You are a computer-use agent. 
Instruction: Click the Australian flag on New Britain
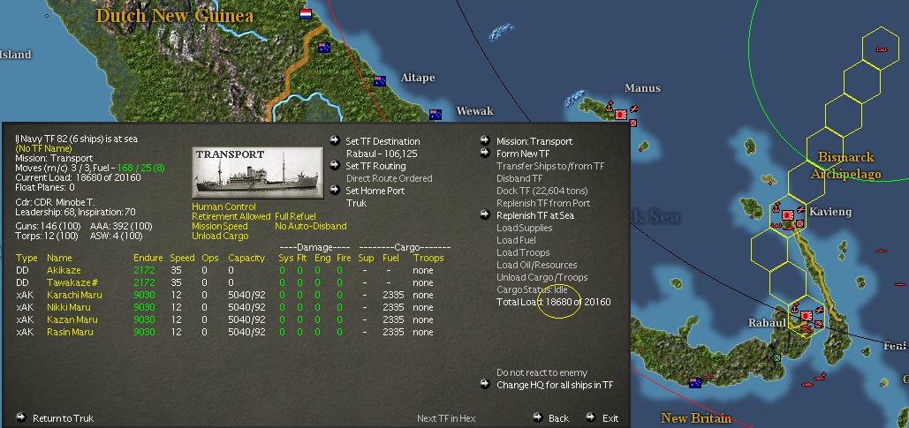coord(695,383)
